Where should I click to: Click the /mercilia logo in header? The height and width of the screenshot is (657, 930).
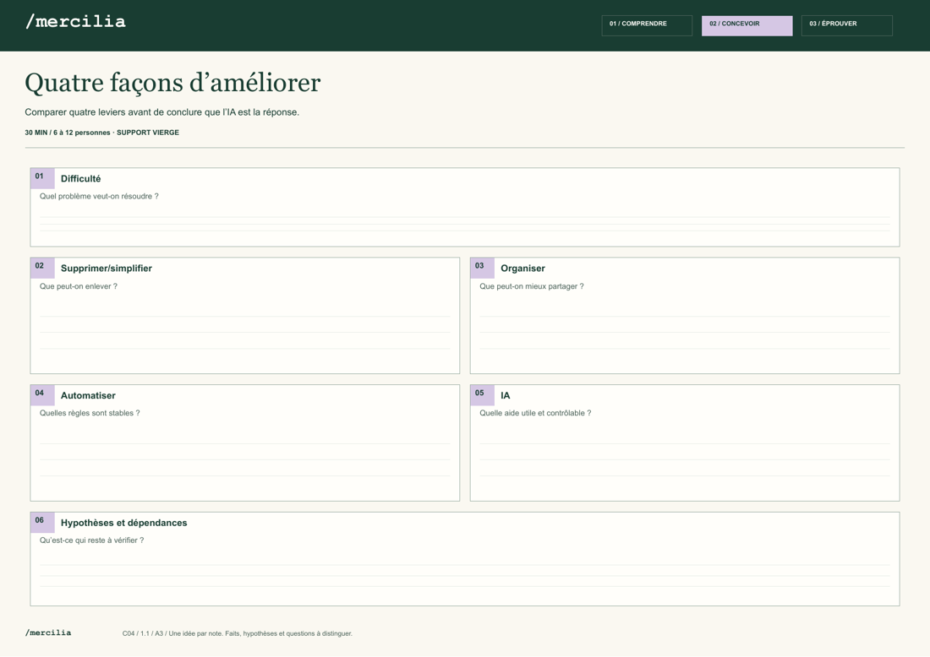(75, 22)
